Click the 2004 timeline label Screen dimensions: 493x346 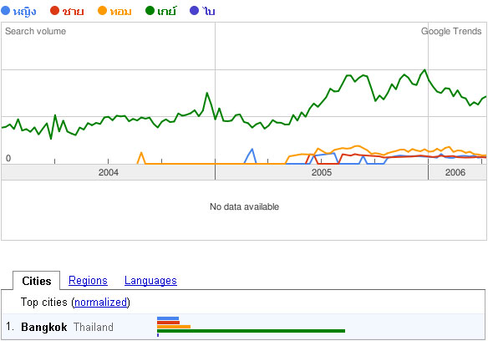click(109, 172)
